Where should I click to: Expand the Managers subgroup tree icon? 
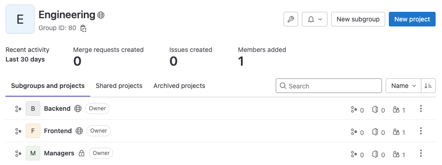point(18,154)
